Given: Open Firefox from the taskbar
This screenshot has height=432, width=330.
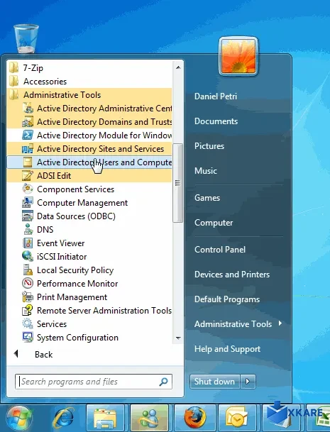Looking at the screenshot, I should (x=195, y=419).
